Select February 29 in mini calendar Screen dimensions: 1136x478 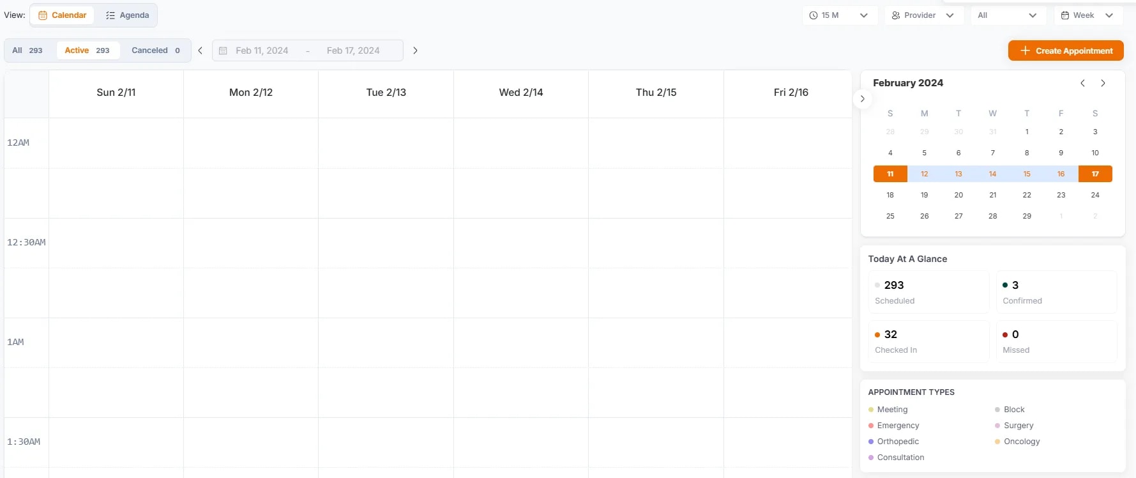(x=1027, y=216)
